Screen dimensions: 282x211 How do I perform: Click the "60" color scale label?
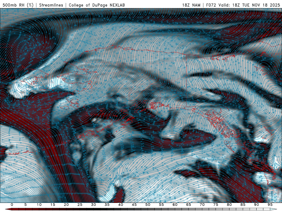(175, 205)
